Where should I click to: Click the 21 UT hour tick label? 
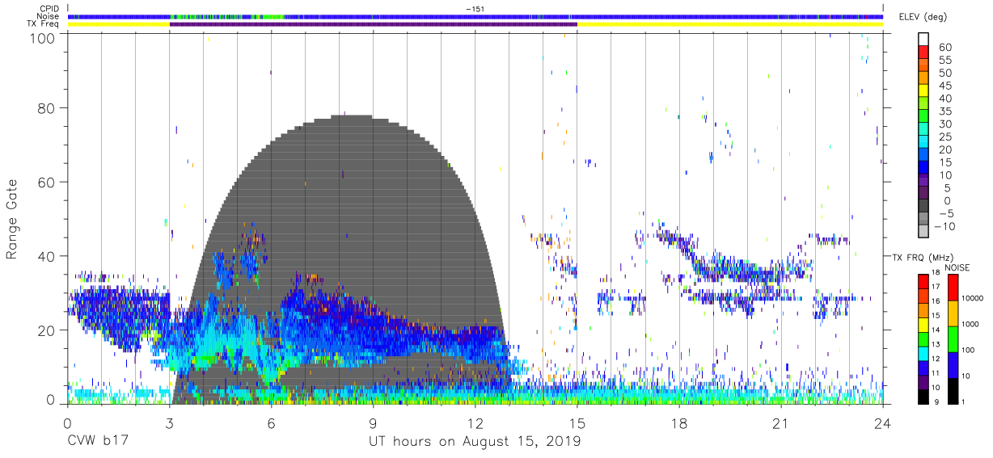coord(781,424)
